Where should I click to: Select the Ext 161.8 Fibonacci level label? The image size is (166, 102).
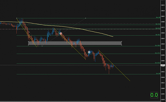pos(158,63)
